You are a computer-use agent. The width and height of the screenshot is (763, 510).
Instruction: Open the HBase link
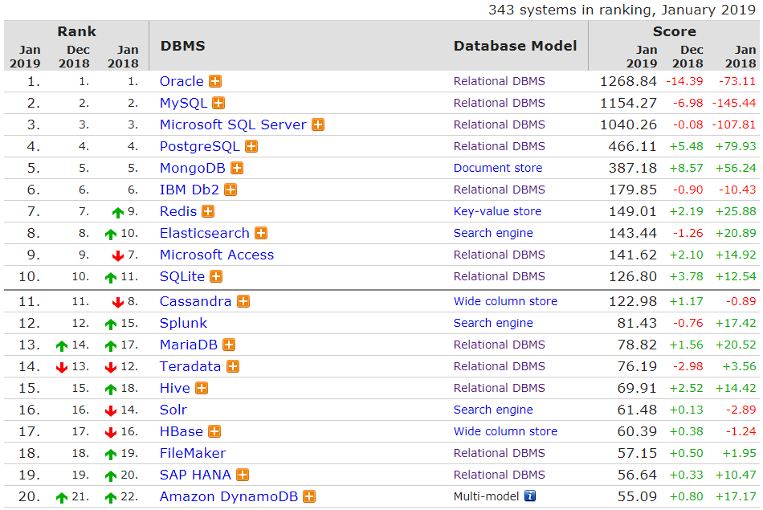click(181, 431)
